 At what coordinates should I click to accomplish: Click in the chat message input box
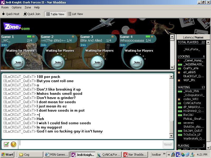click(90, 144)
